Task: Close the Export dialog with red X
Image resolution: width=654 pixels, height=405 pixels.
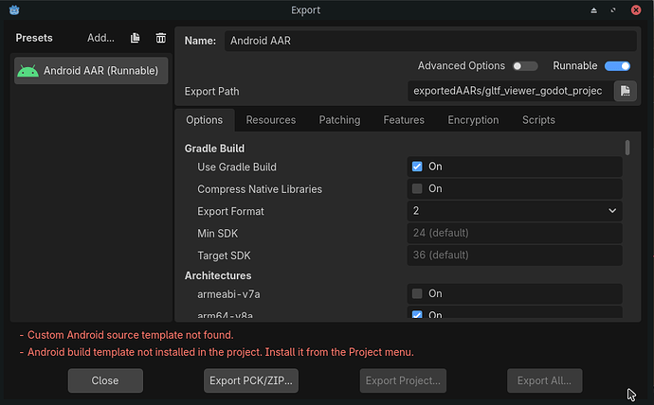Action: pyautogui.click(x=636, y=10)
